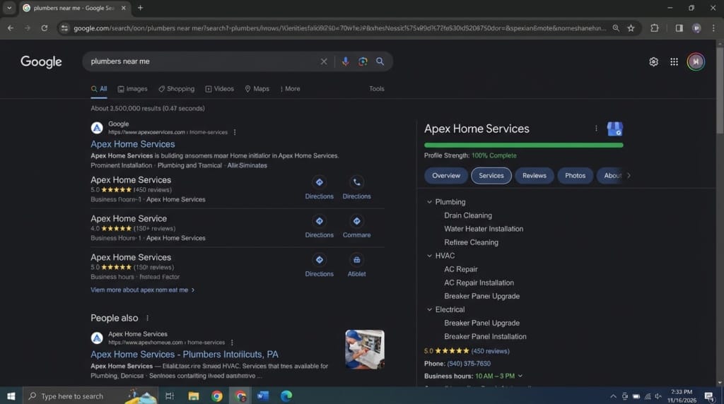Launch Microsoft Edge from taskbar

tap(286, 396)
